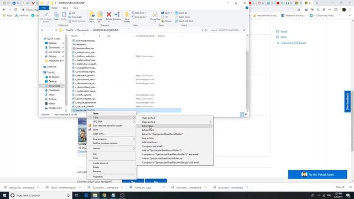Open the ribbon Open button dropdown
Screen dimensions: 354x199
[x=166, y=13]
